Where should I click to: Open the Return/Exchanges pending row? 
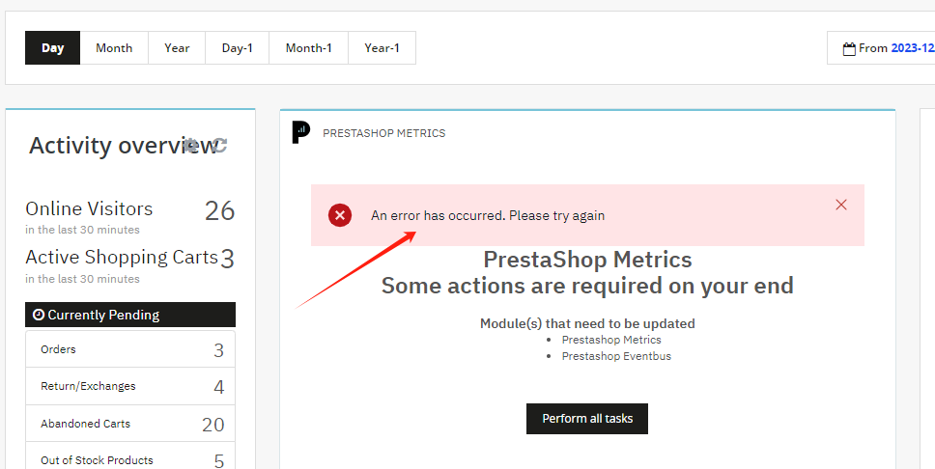[x=130, y=386]
